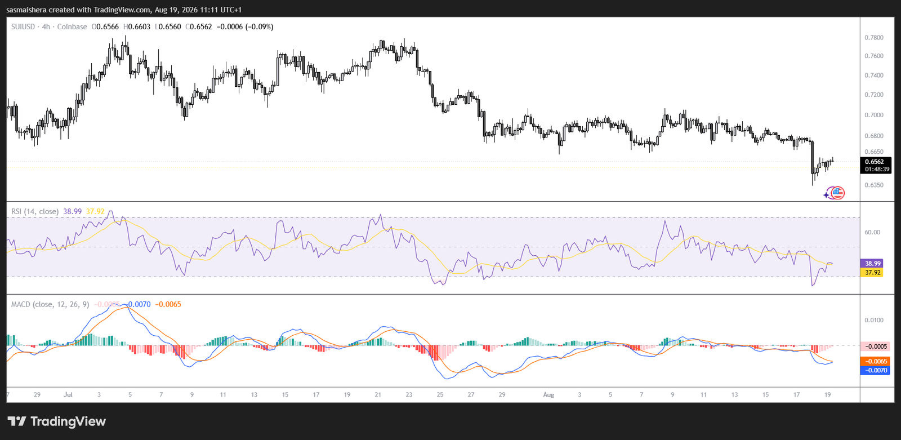Click the 60.00 RSI axis label

click(872, 232)
